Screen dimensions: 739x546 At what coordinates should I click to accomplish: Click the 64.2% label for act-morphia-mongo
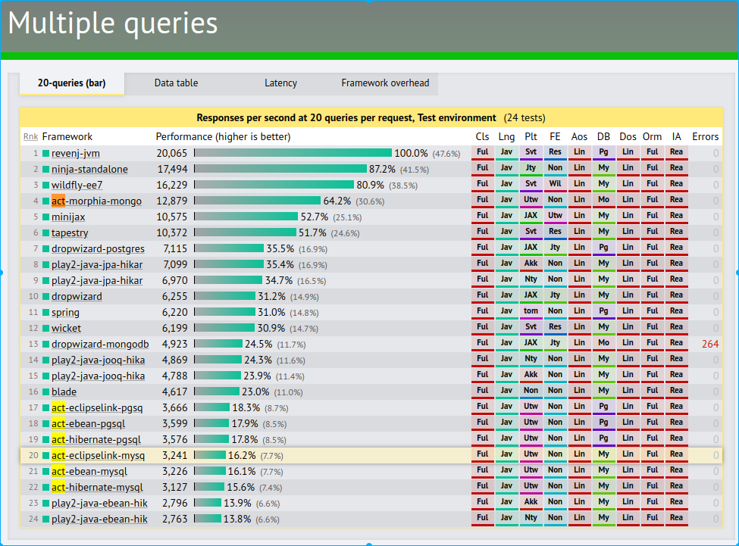(x=337, y=201)
